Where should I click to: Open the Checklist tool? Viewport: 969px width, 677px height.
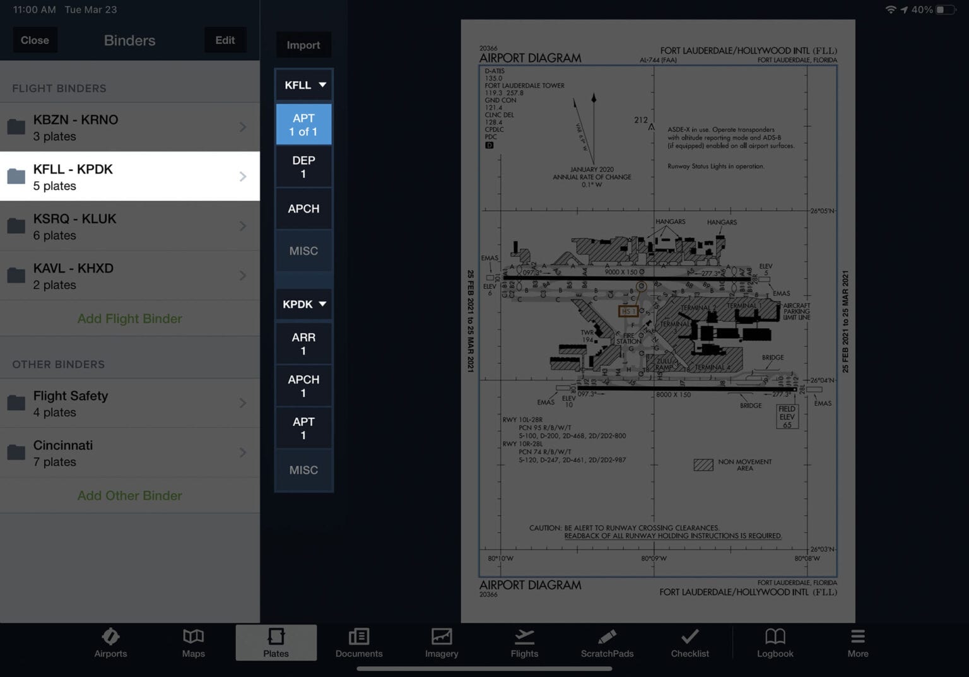click(689, 642)
